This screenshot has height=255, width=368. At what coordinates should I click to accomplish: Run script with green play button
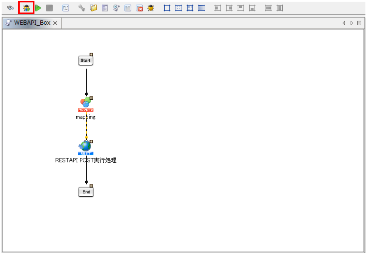tap(38, 8)
